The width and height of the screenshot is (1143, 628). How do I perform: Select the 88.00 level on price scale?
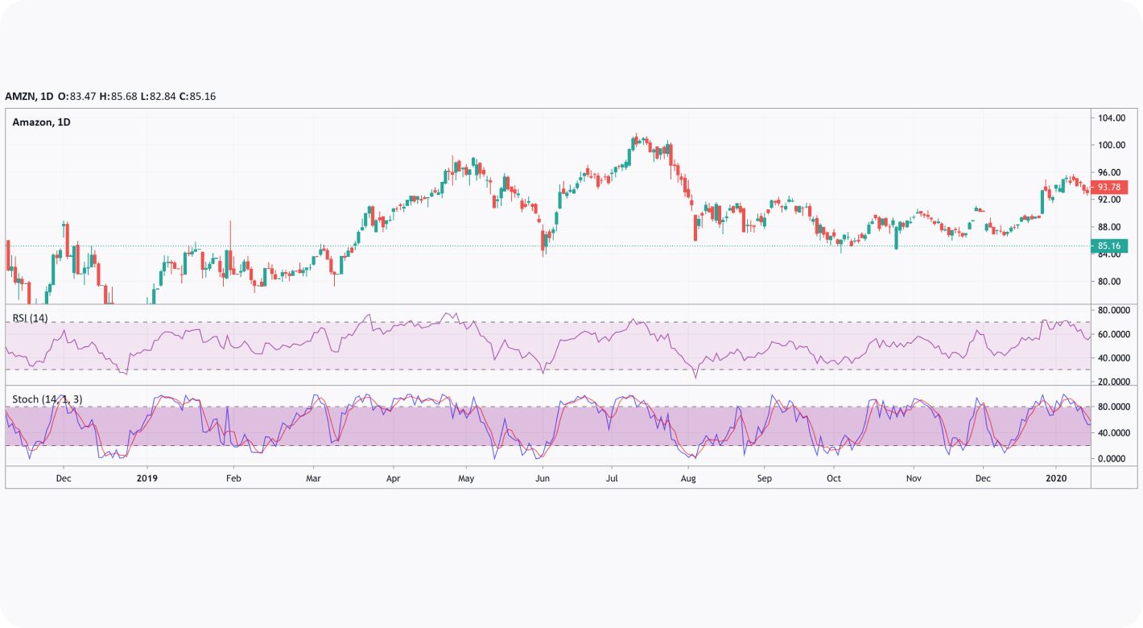[1111, 227]
